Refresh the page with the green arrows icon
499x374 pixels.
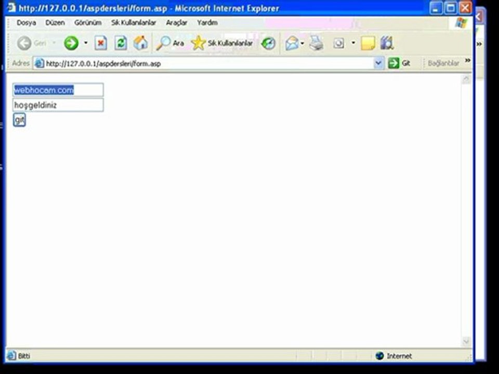point(121,43)
